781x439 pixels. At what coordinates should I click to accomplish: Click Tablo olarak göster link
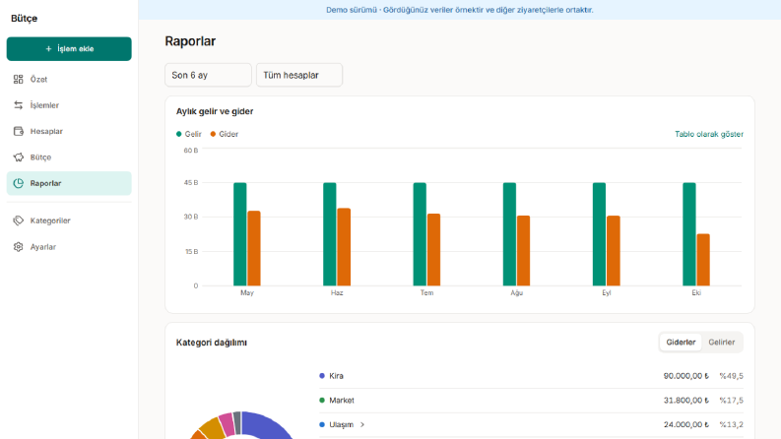tap(709, 134)
